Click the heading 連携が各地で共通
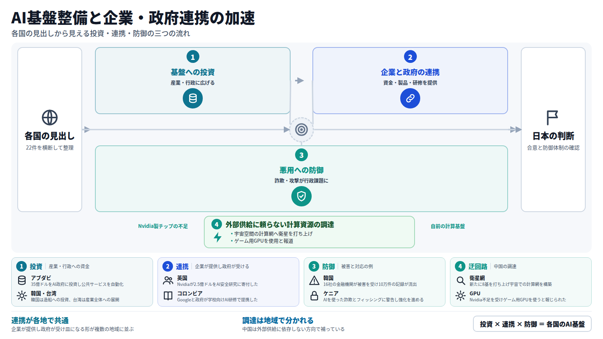Screen dimensions: 603x339 point(40,321)
